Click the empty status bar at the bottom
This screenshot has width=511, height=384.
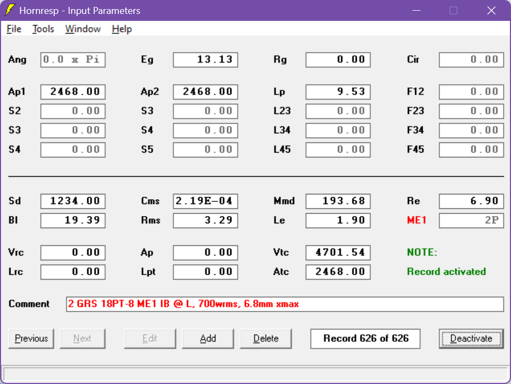[255, 374]
